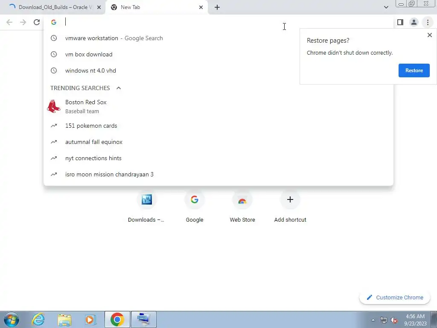Click the Chrome taskbar icon
This screenshot has width=437, height=328.
(x=117, y=319)
